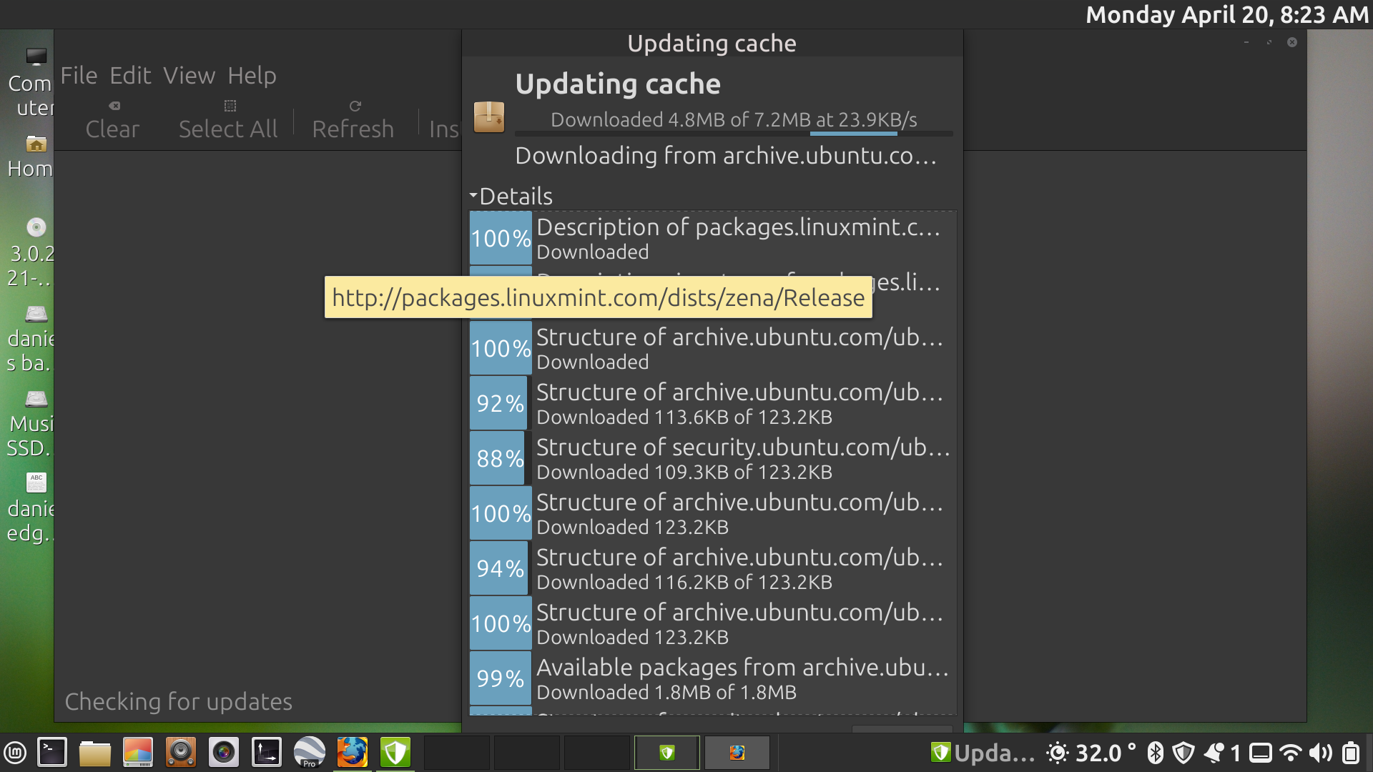Open the volume control tray icon

point(1321,753)
